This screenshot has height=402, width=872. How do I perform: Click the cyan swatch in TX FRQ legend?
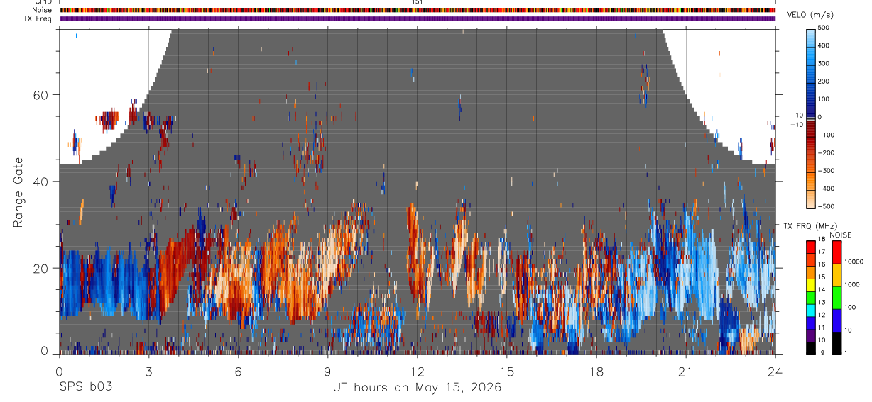(811, 311)
